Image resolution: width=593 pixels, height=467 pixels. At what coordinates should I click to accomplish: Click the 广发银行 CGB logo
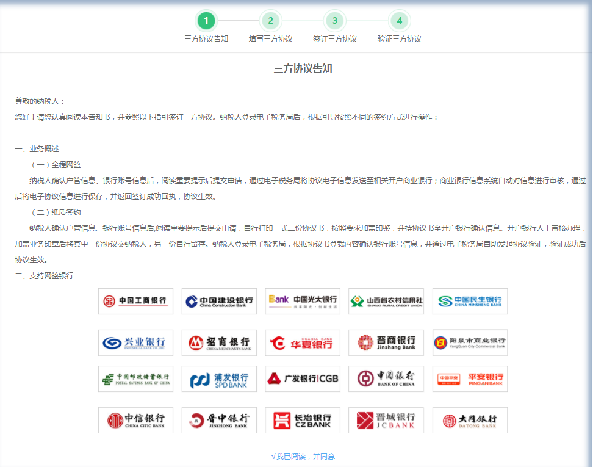(303, 378)
